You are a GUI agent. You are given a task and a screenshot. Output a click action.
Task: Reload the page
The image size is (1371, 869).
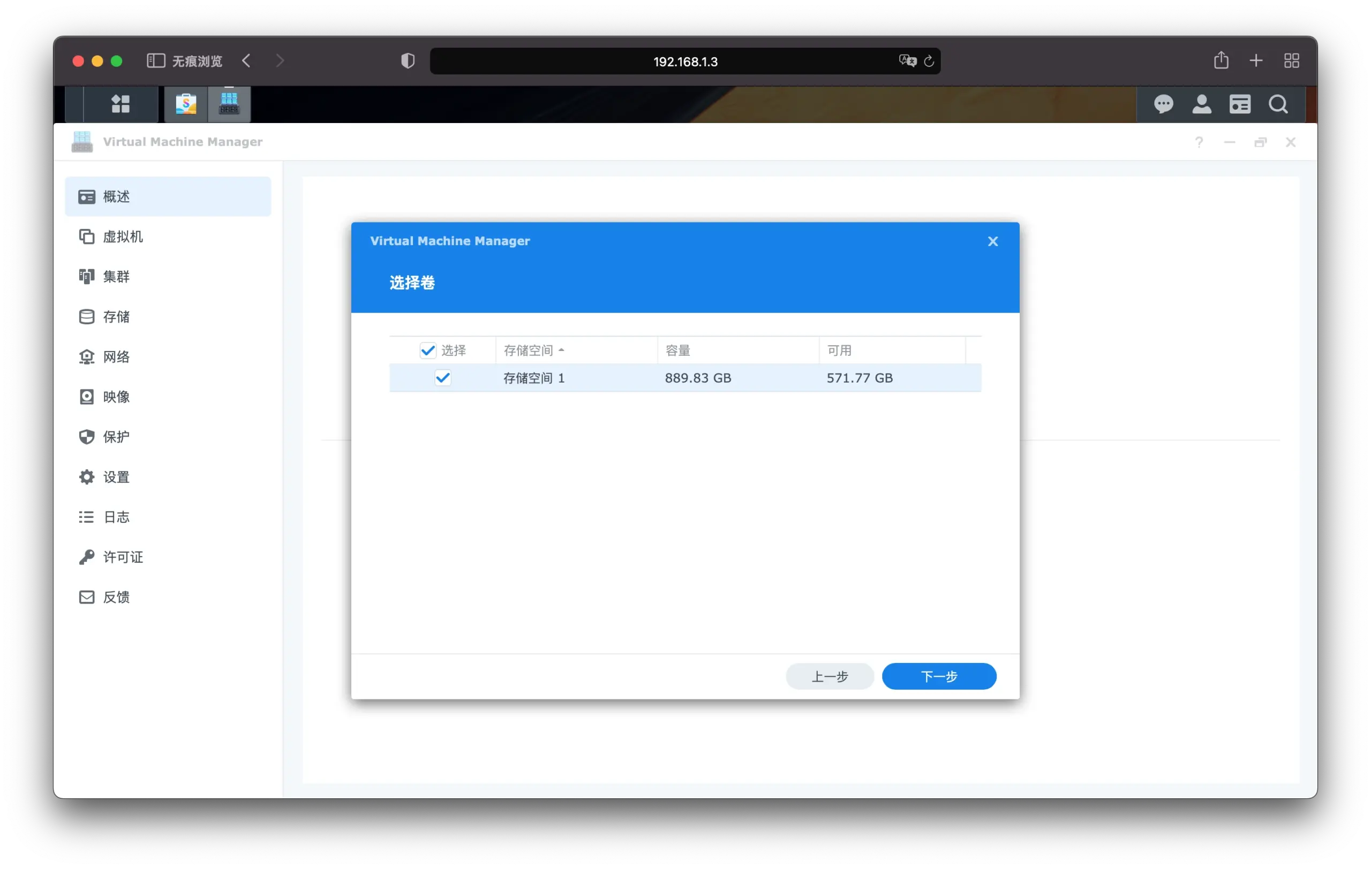(929, 61)
